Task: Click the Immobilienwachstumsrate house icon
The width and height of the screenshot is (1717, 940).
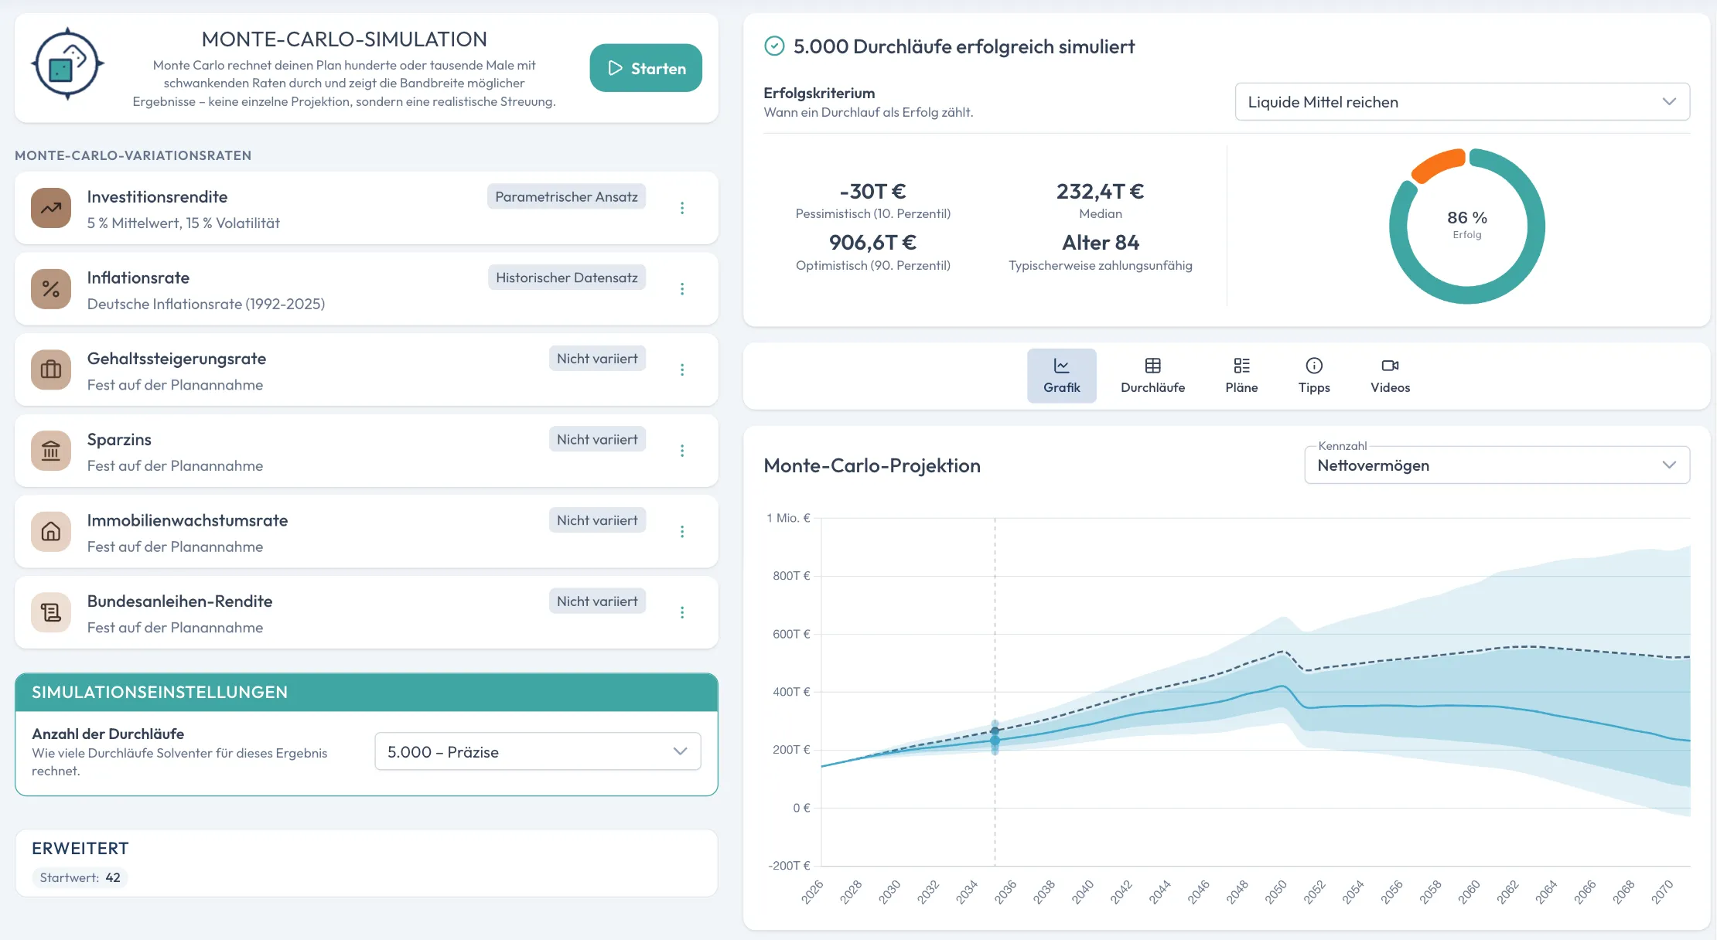Action: coord(51,532)
